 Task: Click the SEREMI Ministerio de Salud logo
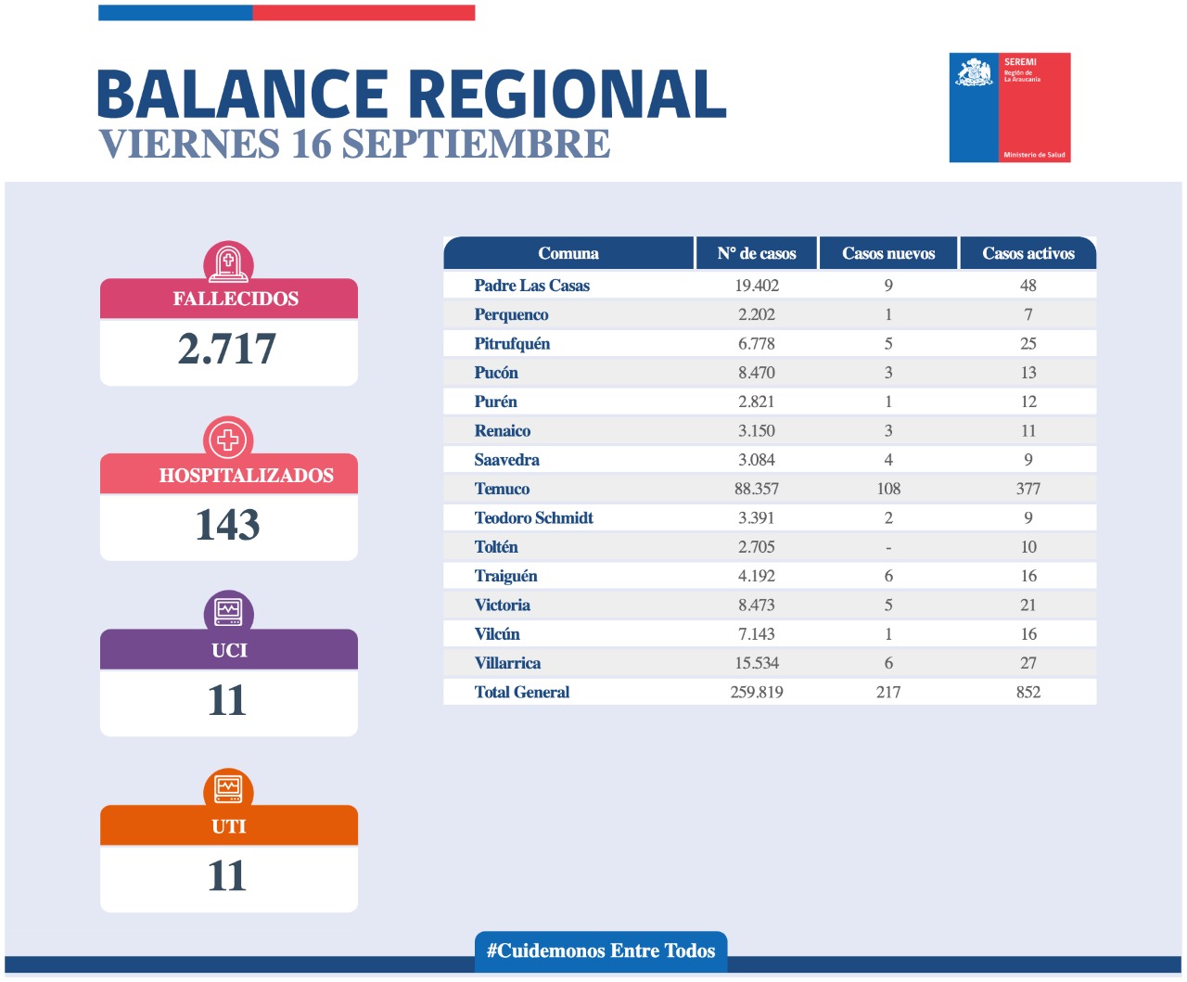pyautogui.click(x=1010, y=108)
